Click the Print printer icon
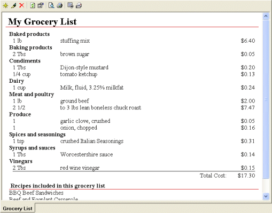The image size is (272, 213). (x=60, y=5)
